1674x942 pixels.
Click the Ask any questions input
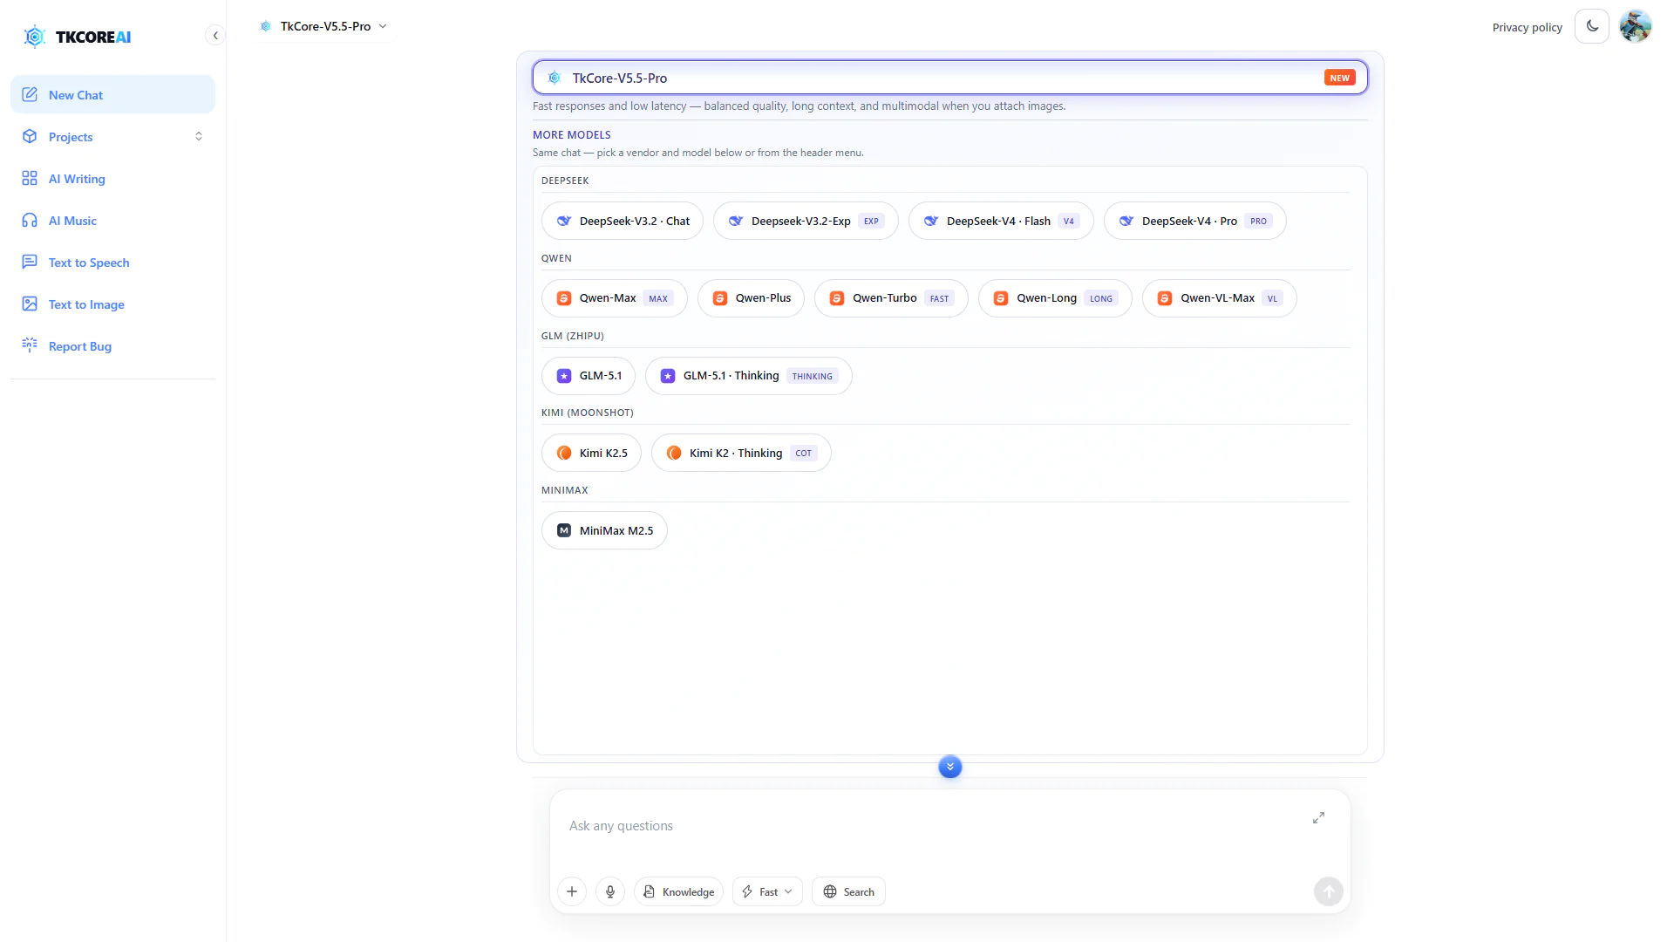(x=933, y=826)
